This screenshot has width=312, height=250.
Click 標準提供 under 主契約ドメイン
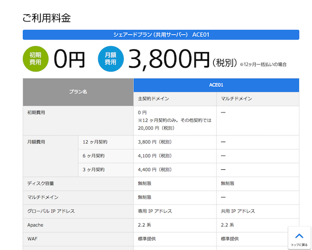[x=147, y=239]
